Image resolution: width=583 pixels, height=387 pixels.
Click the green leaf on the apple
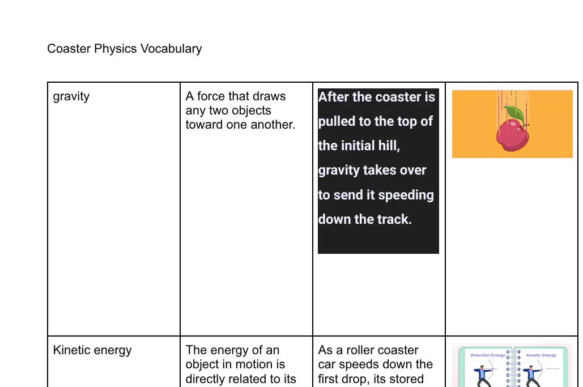pos(513,113)
